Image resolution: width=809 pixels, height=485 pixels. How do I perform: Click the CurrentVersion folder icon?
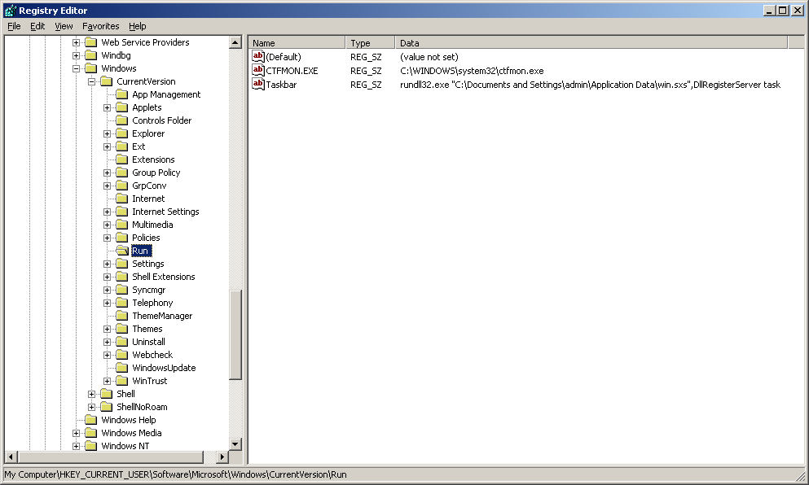click(106, 81)
